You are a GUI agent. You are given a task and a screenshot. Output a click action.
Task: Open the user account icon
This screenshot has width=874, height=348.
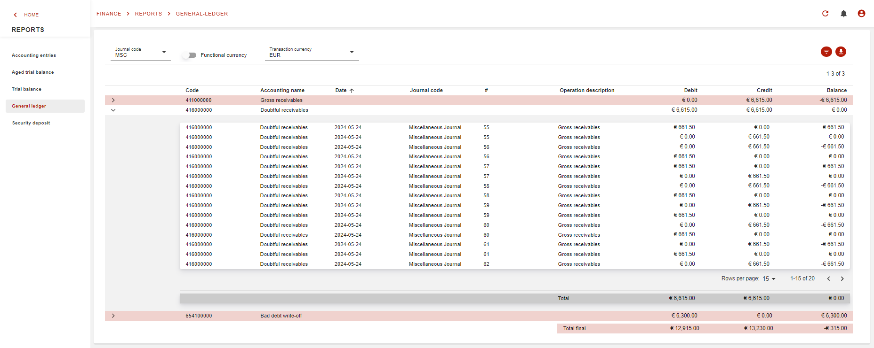click(861, 14)
